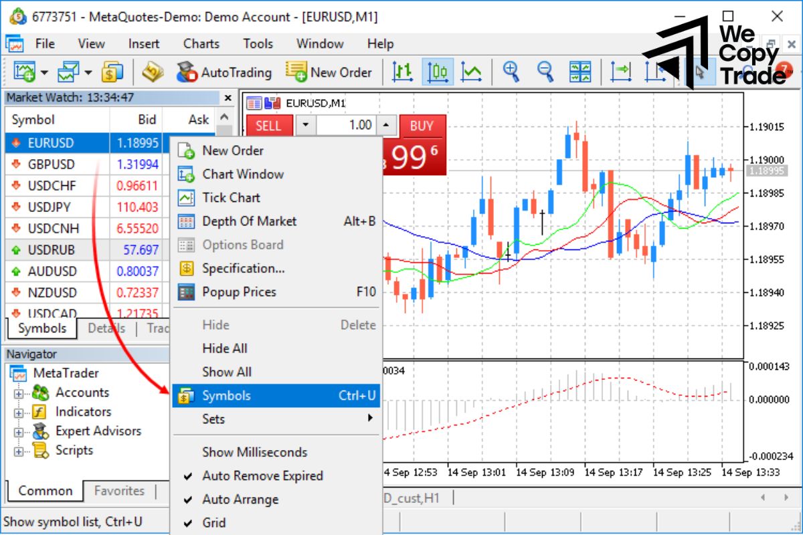Click the New Order toolbar button
The height and width of the screenshot is (535, 803).
[329, 72]
